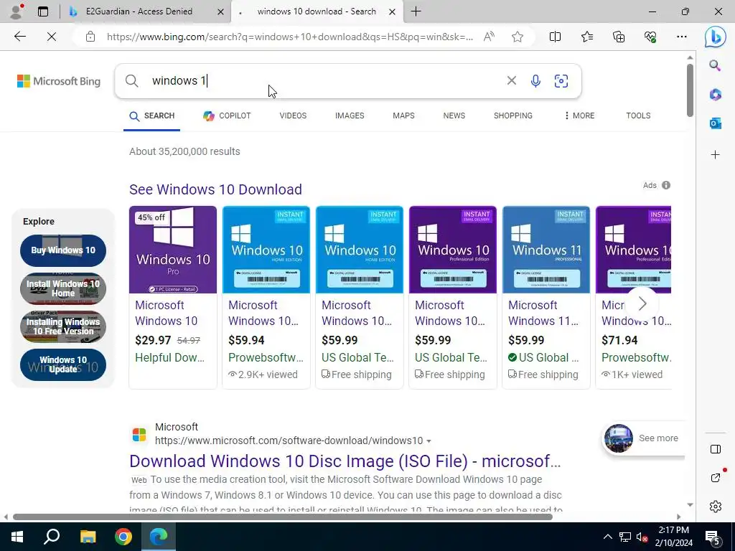Click in the Bing search input field

[324, 81]
